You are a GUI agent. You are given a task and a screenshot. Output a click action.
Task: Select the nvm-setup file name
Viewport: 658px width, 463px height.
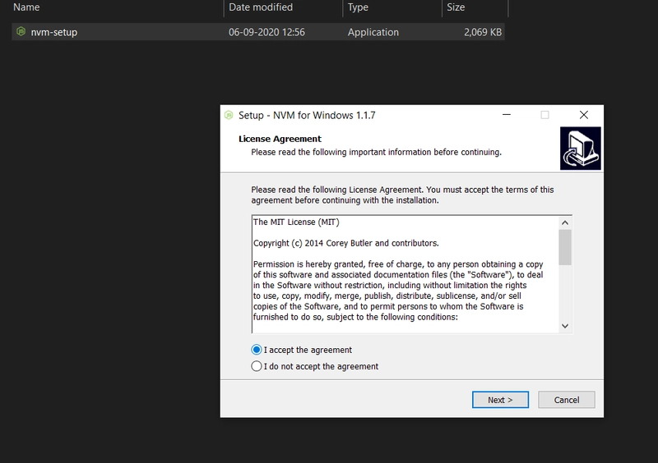point(53,32)
